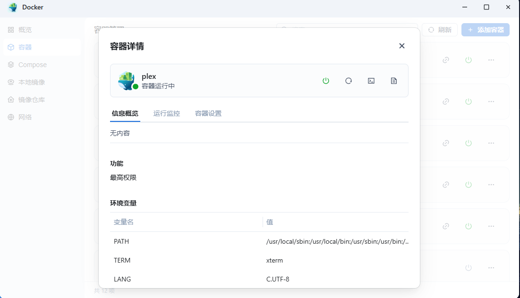Select the 信息概览 tab

click(x=125, y=113)
